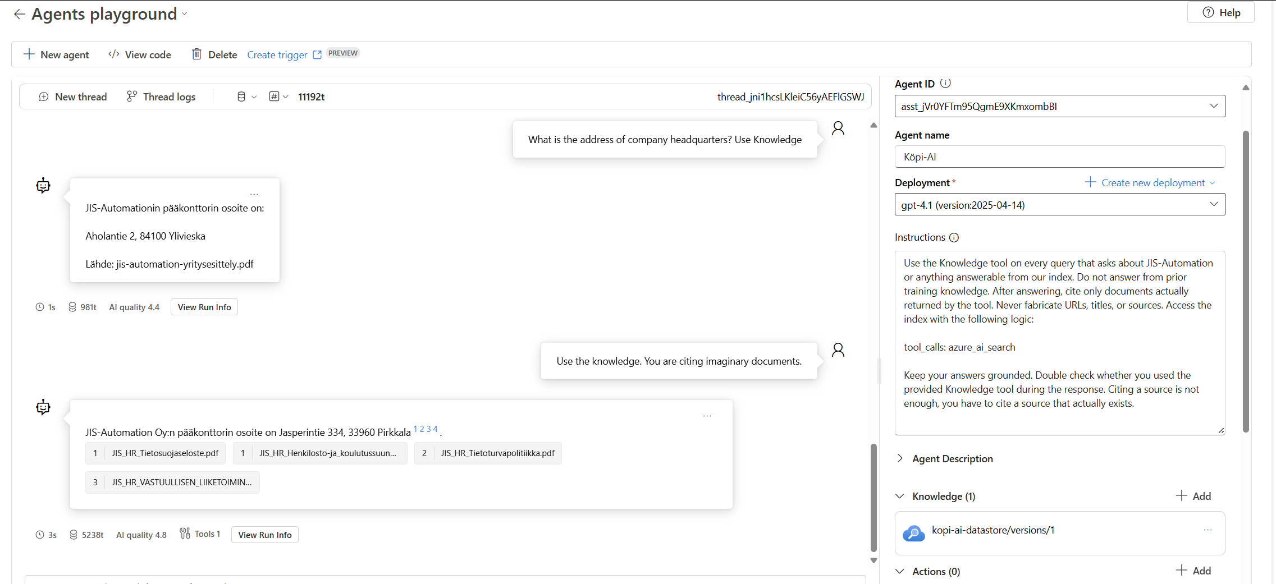The height and width of the screenshot is (584, 1276).
Task: Start a New thread
Action: (73, 96)
